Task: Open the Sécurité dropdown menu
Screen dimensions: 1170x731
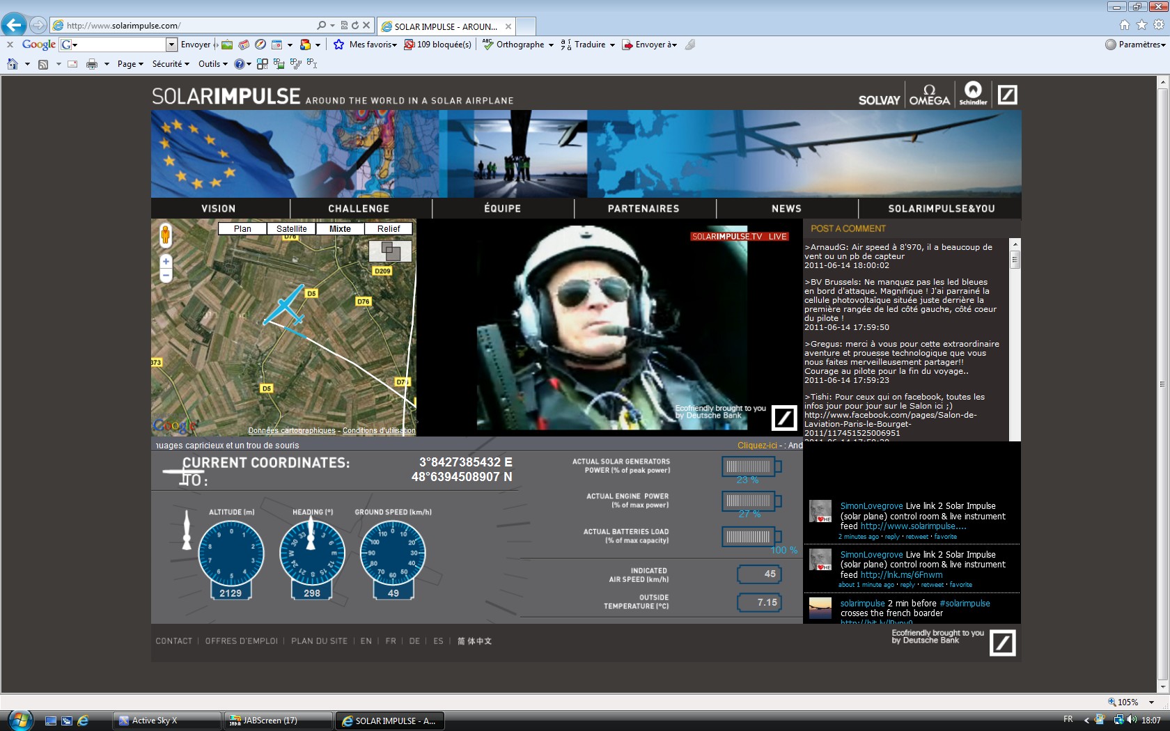Action: pos(171,64)
